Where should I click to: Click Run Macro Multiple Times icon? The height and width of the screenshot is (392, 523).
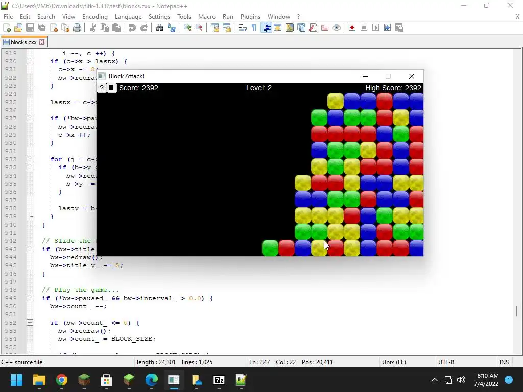click(387, 28)
